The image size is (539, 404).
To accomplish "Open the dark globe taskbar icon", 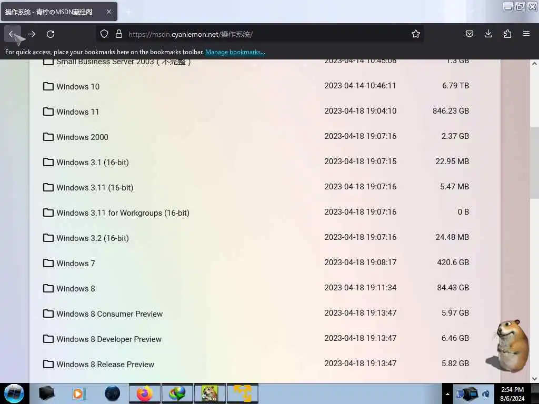I will pyautogui.click(x=112, y=393).
